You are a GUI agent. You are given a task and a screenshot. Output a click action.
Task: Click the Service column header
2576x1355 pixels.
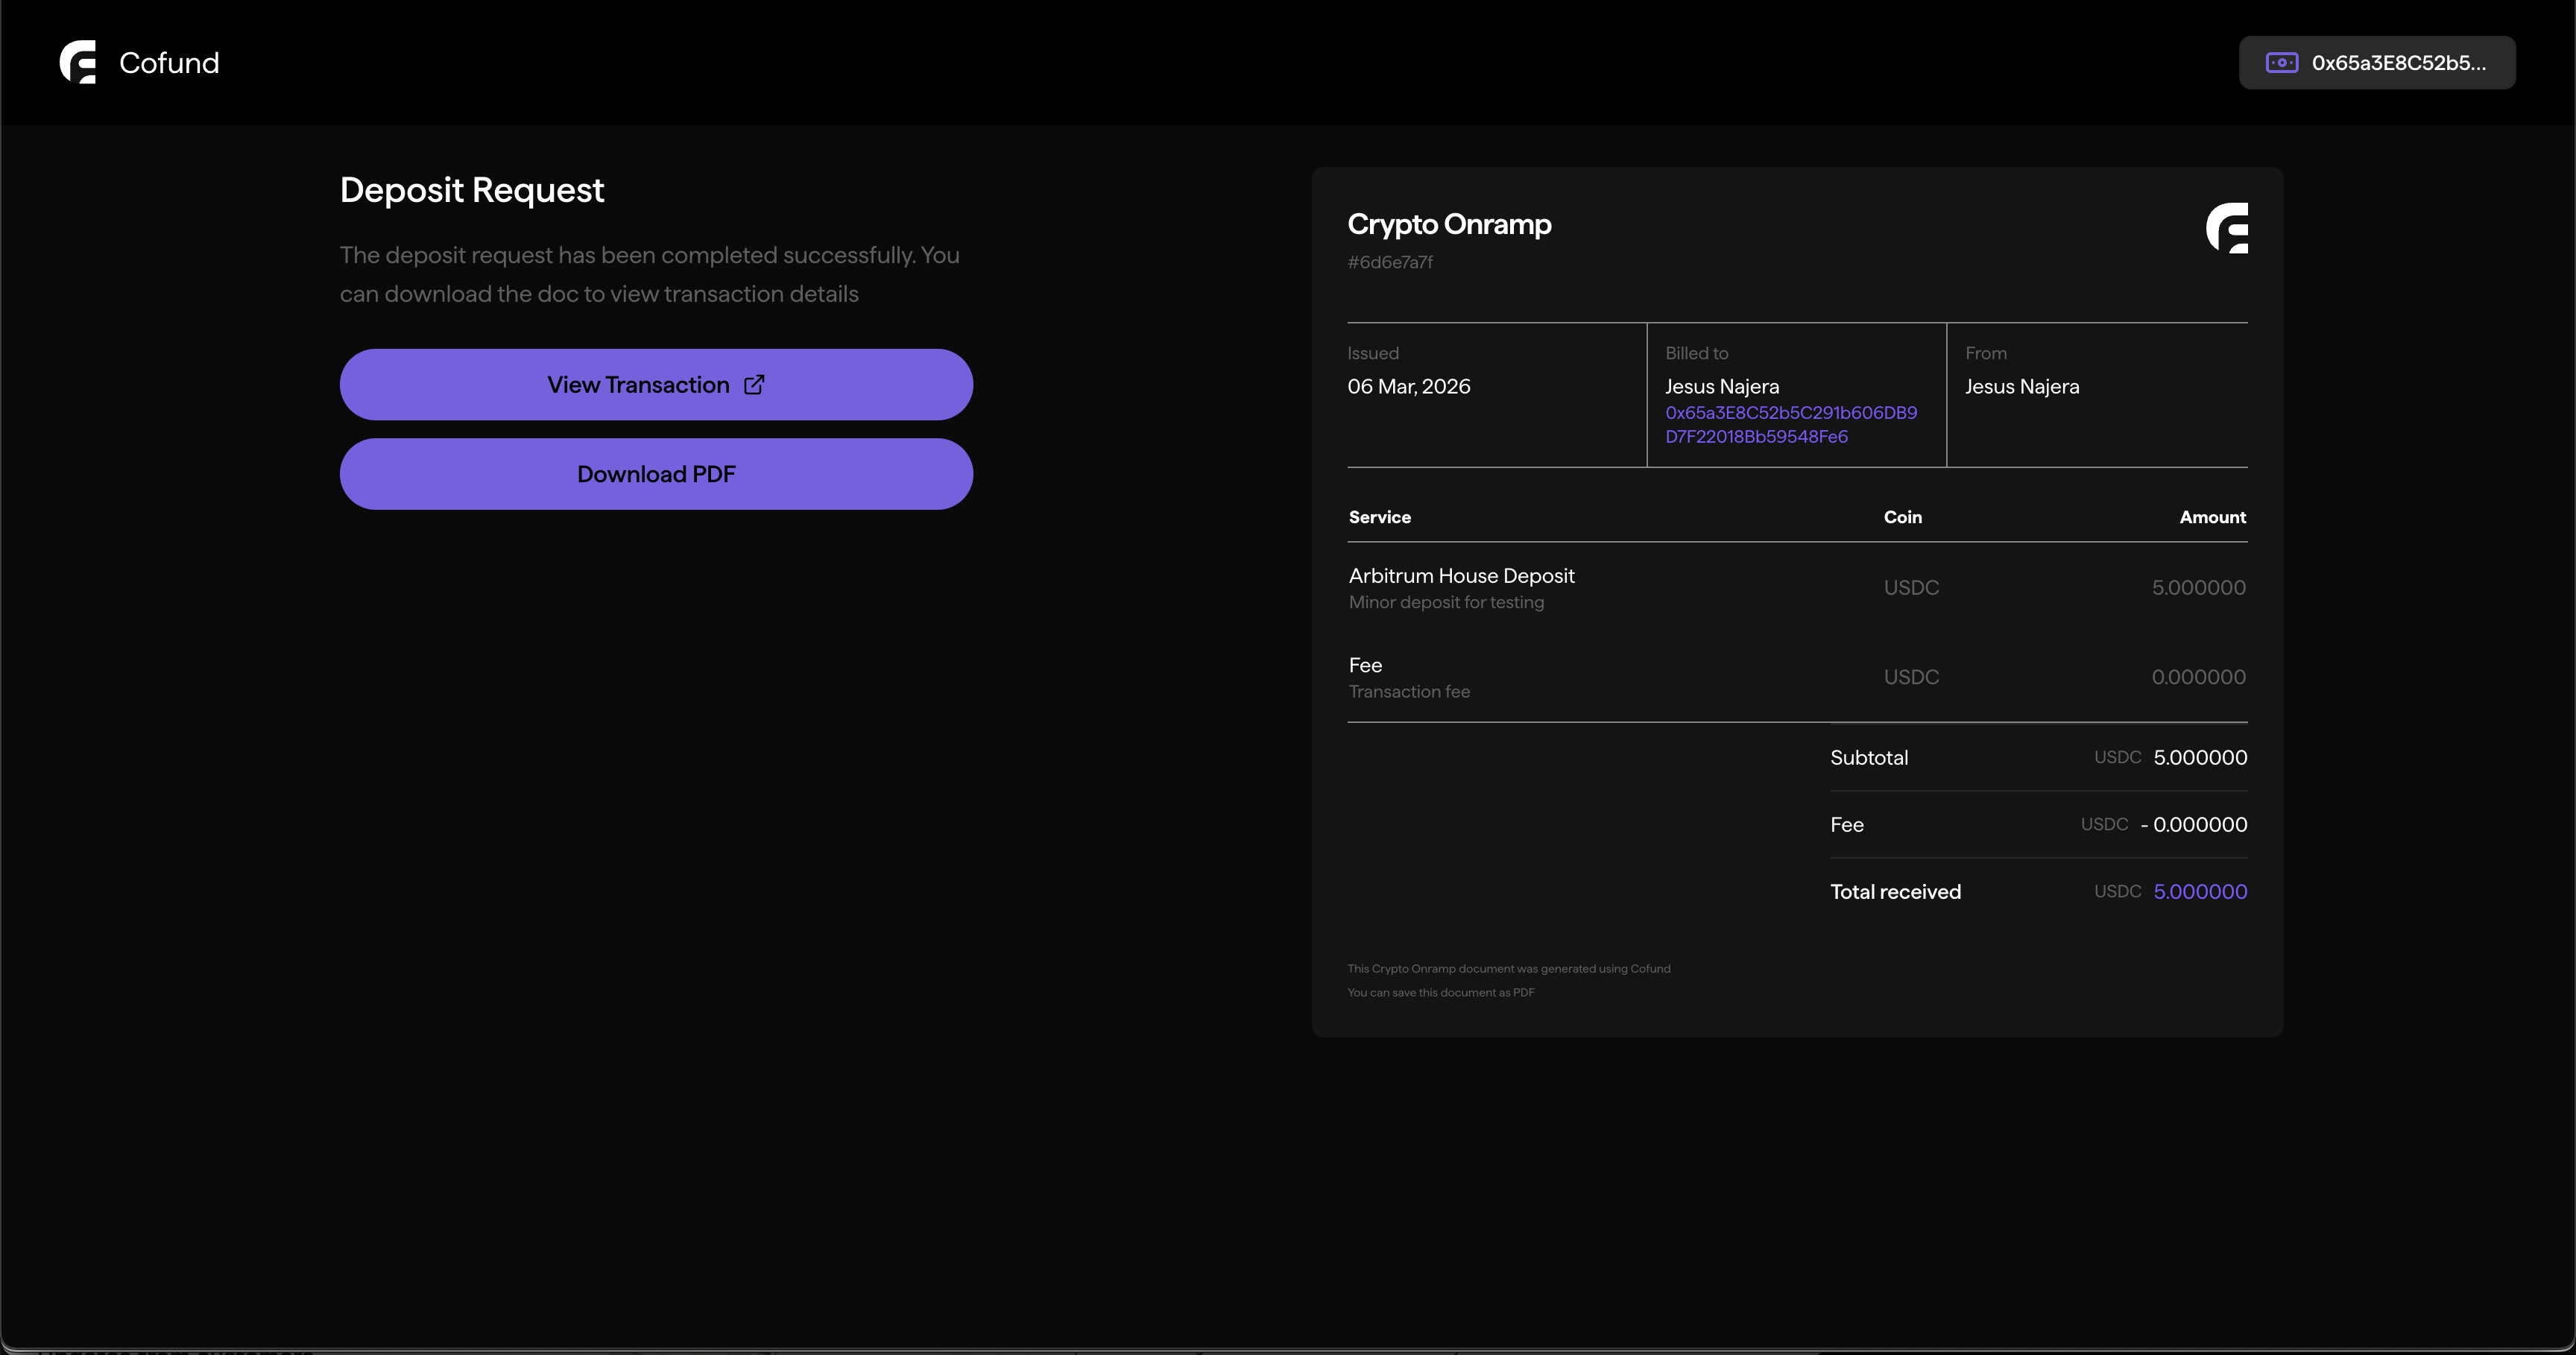1379,517
